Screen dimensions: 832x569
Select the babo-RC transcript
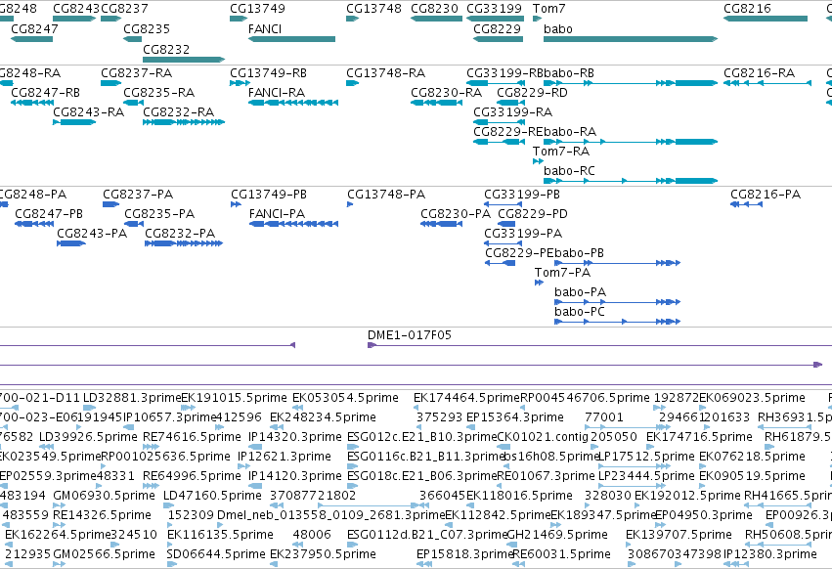[x=631, y=181]
